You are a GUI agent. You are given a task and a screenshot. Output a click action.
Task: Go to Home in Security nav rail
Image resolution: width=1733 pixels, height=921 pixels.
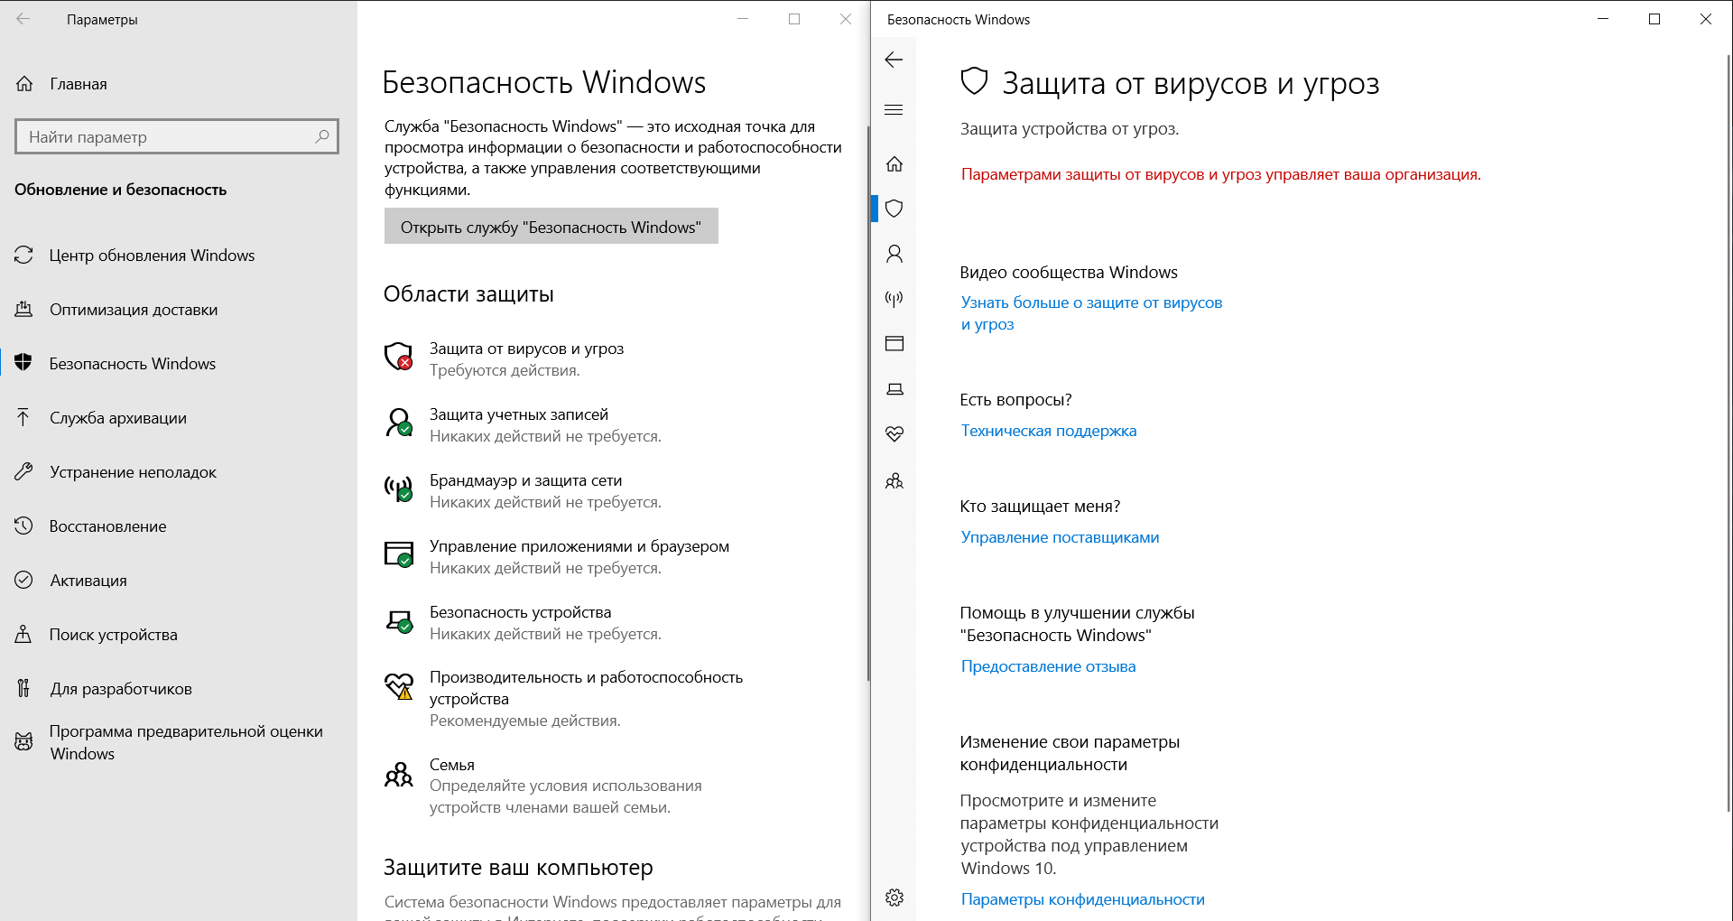point(894,163)
